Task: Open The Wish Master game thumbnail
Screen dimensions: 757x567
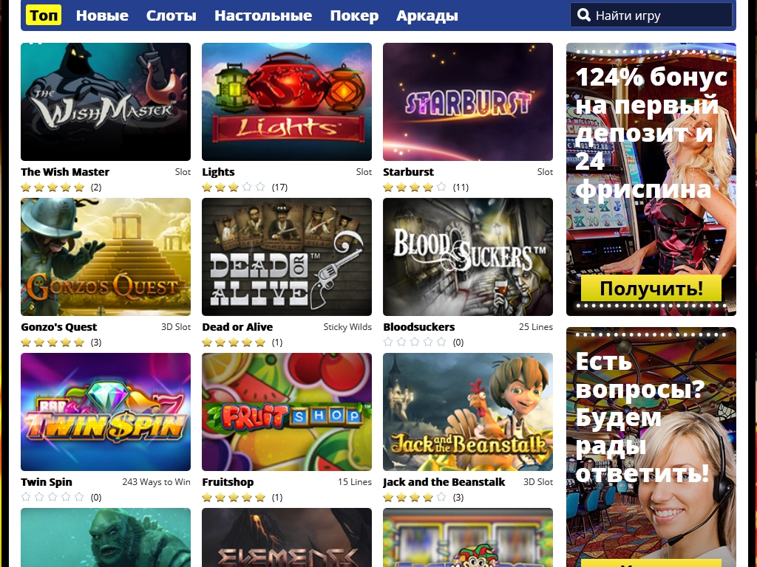Action: [x=106, y=102]
